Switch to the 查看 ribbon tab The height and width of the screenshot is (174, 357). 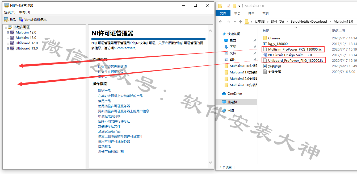point(265,13)
